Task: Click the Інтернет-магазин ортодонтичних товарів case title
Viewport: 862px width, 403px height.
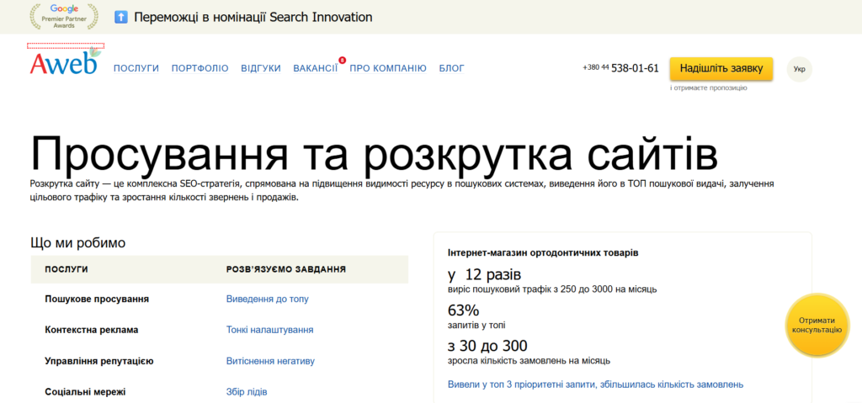Action: (x=543, y=253)
